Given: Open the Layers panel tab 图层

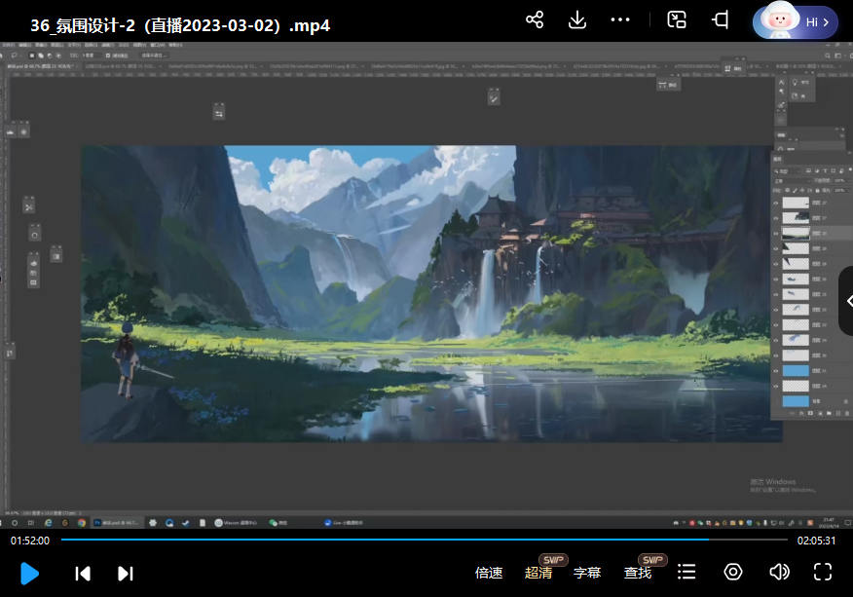Looking at the screenshot, I should point(778,160).
